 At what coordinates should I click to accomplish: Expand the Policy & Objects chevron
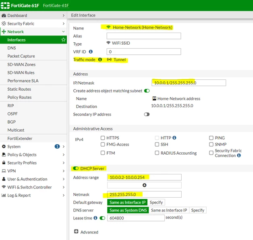point(63,155)
